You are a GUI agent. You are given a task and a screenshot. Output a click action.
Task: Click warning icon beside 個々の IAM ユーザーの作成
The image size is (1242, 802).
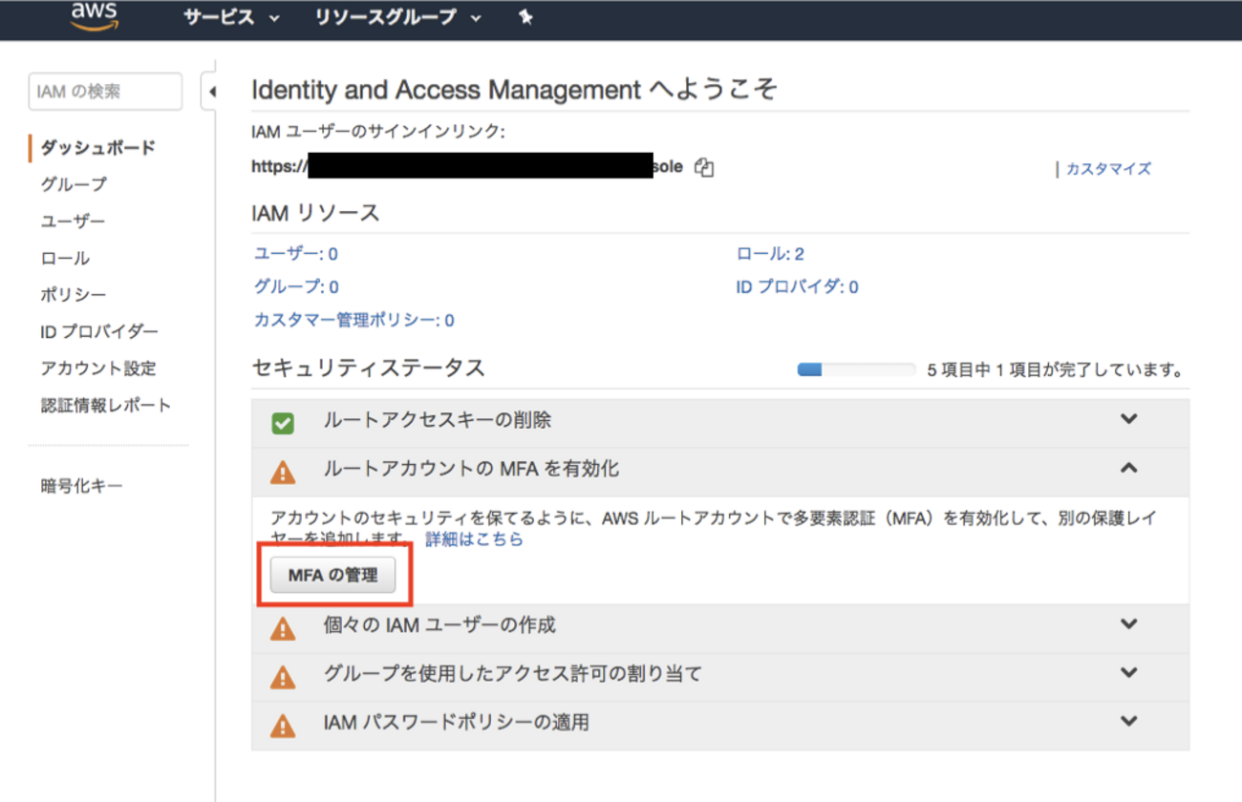(x=283, y=628)
